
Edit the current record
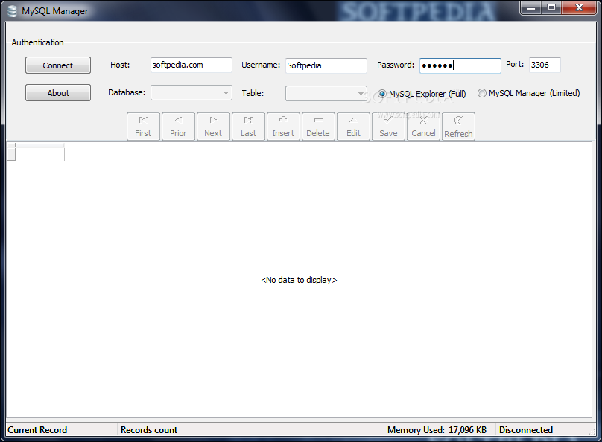point(353,126)
